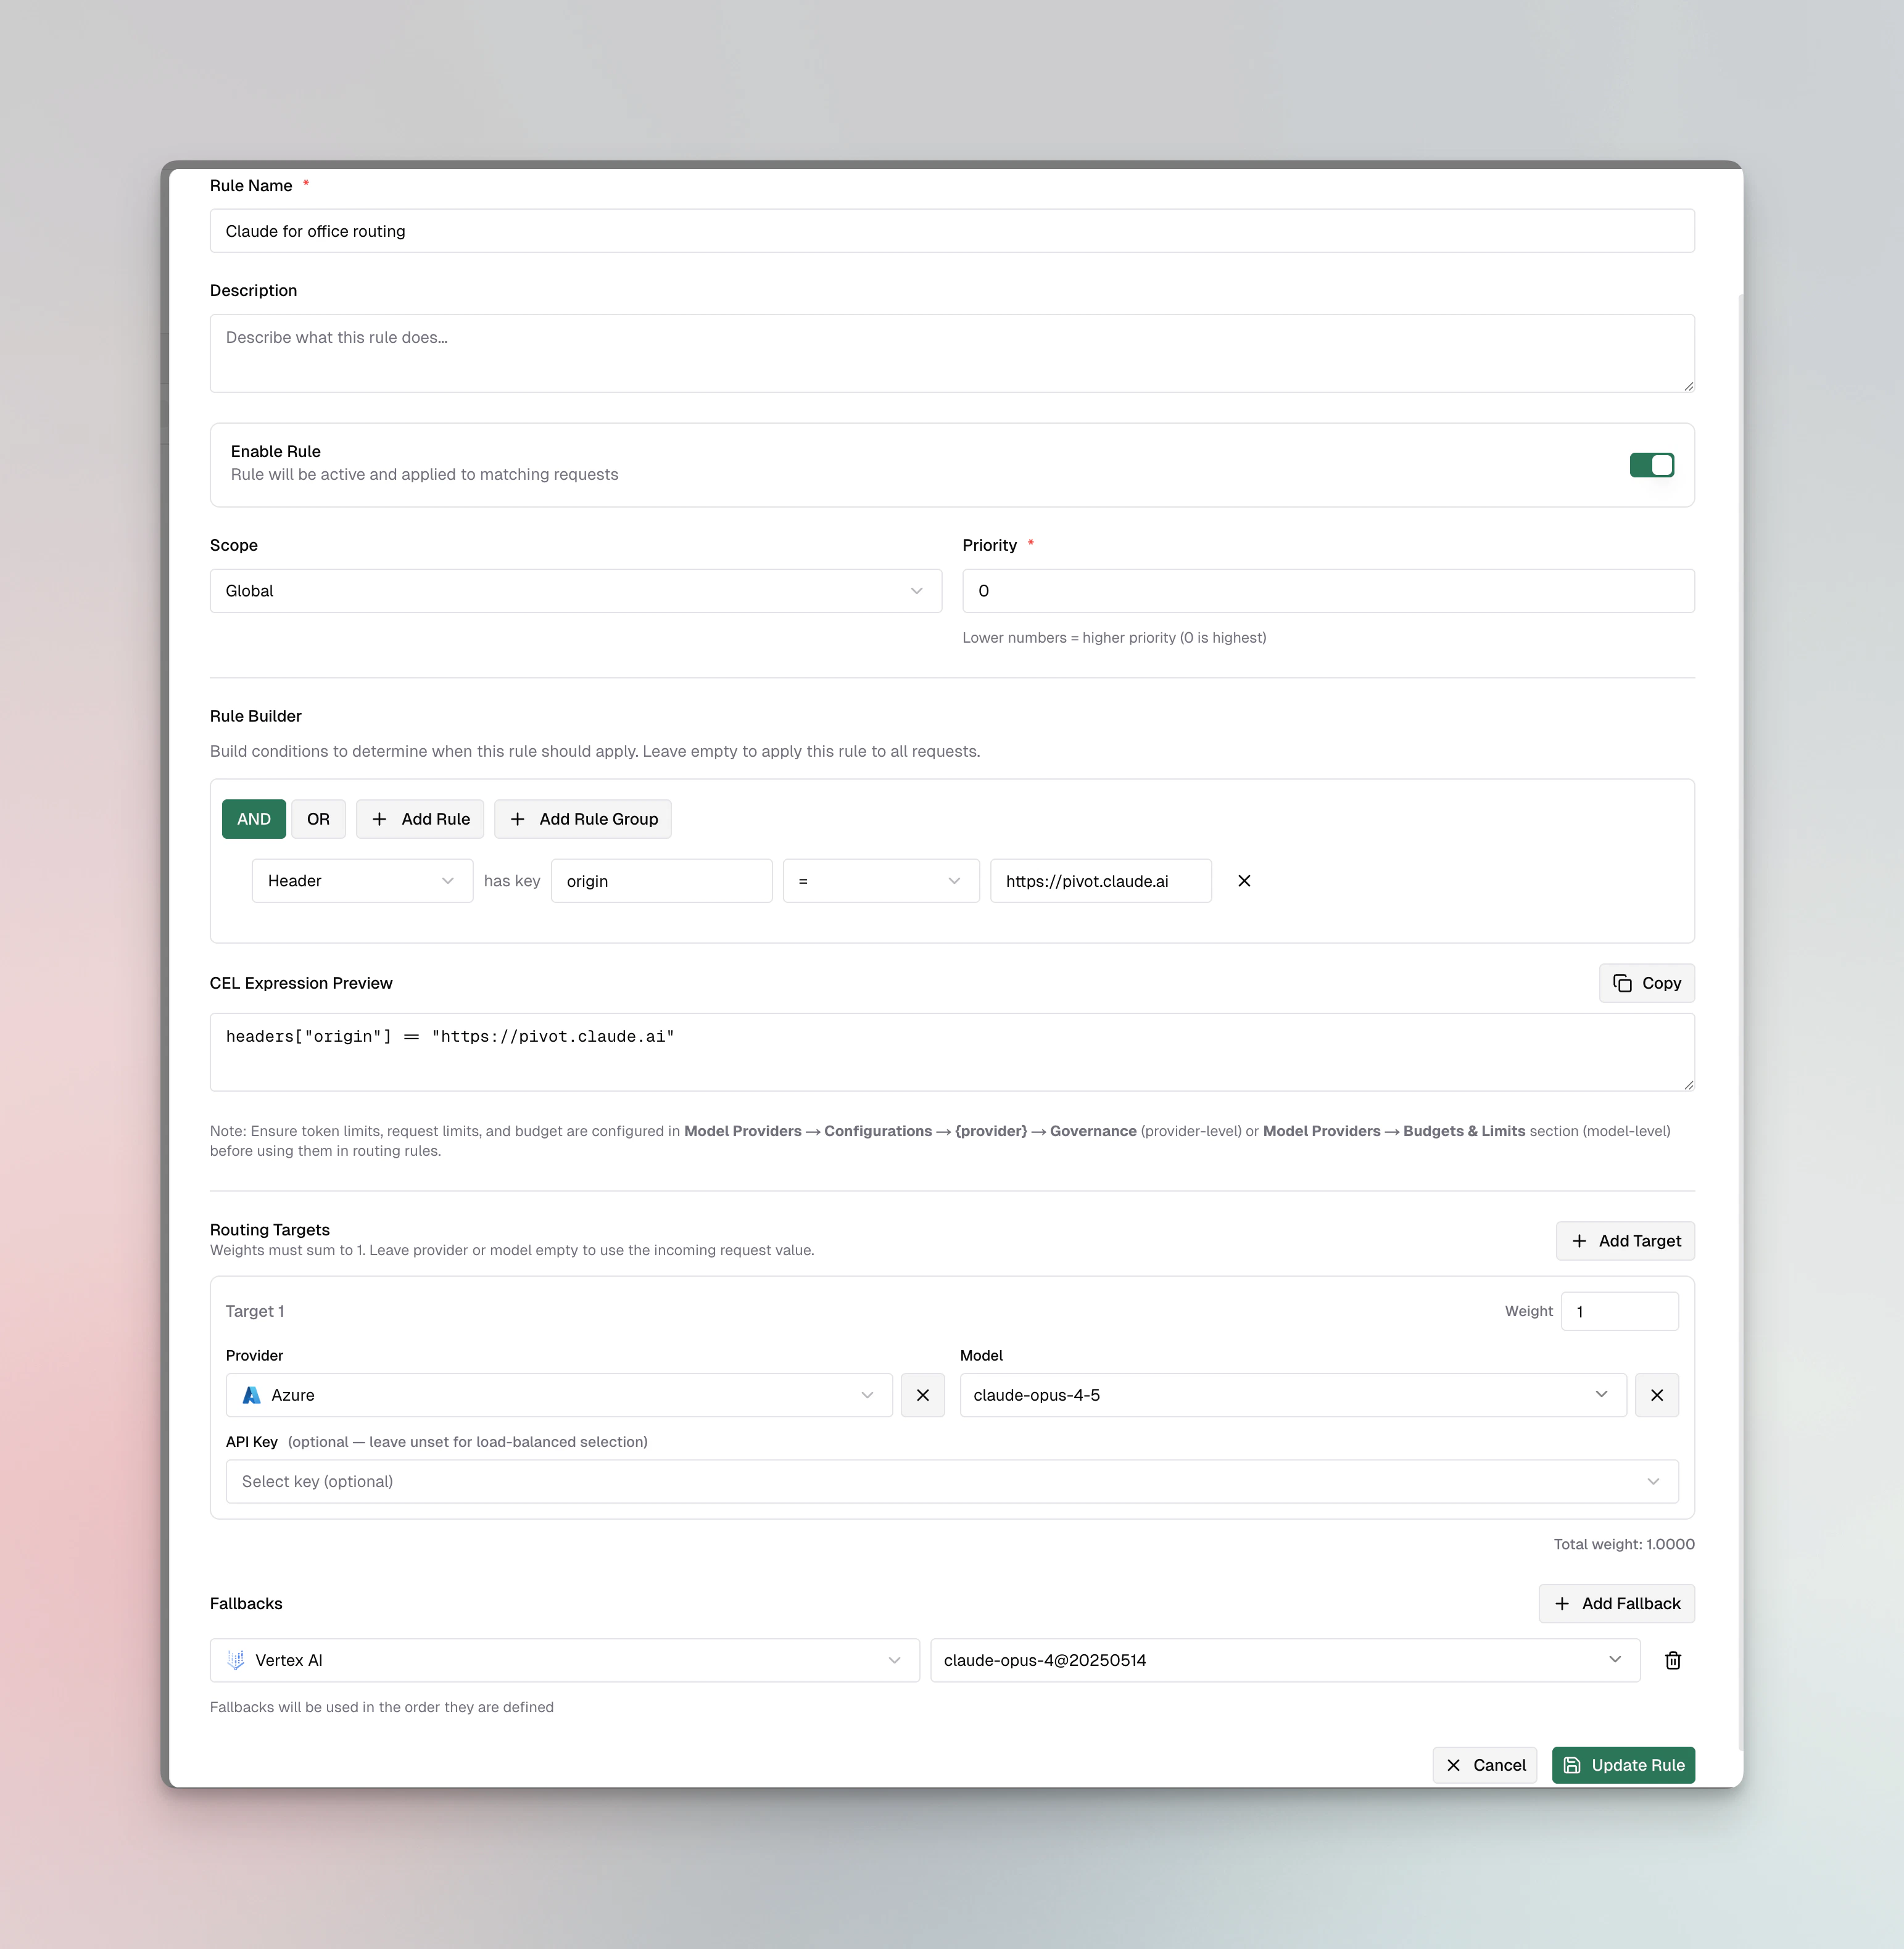The width and height of the screenshot is (1904, 1949).
Task: Select the AND logic operator
Action: [254, 818]
